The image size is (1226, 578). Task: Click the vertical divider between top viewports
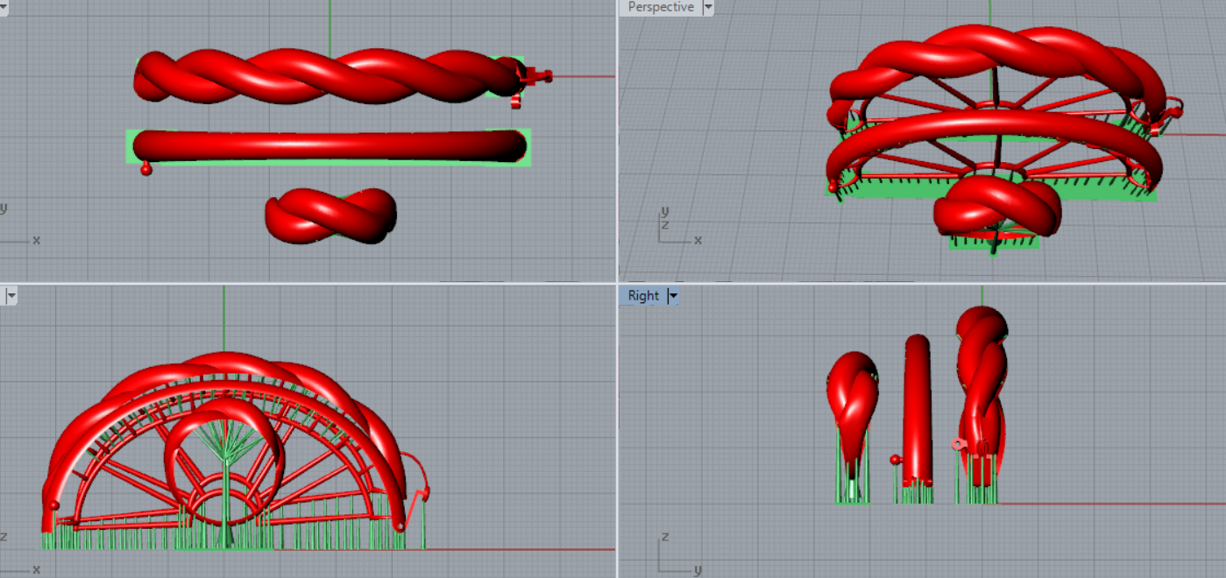617,140
